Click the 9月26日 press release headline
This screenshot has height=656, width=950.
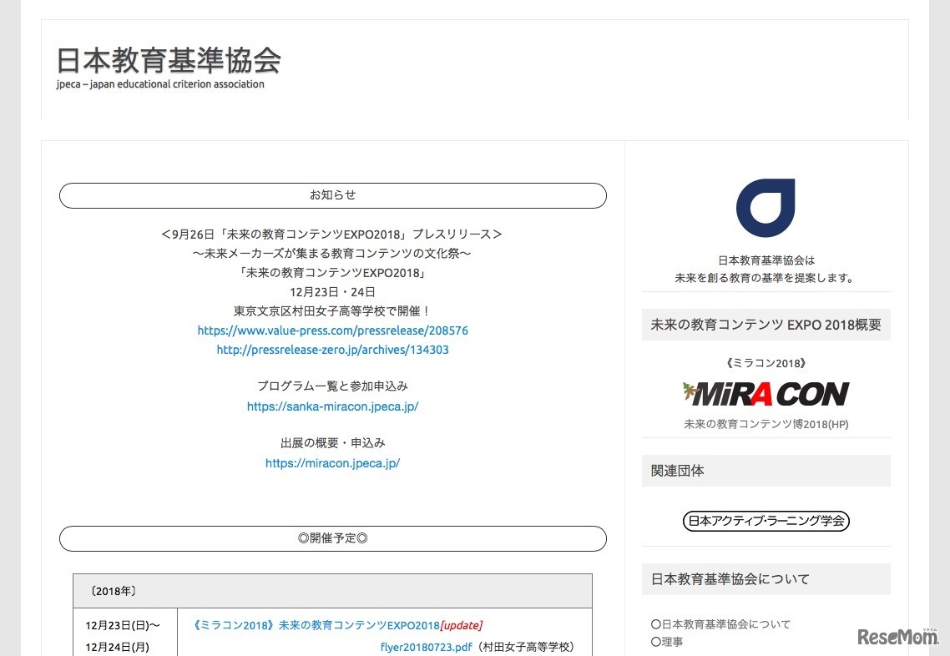click(x=332, y=235)
